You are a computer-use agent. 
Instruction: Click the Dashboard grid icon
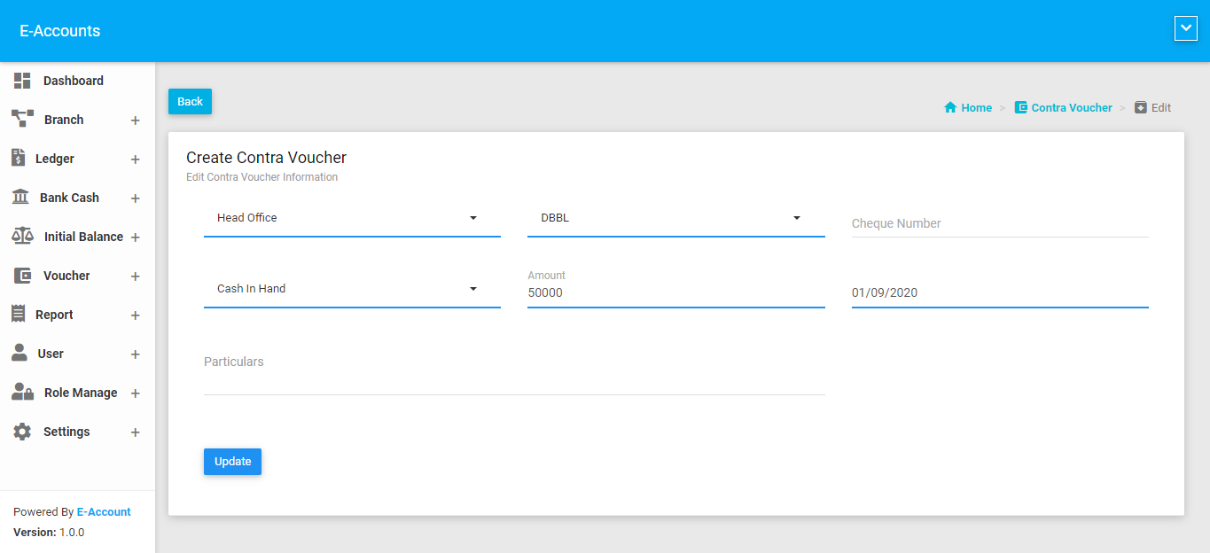pyautogui.click(x=22, y=81)
